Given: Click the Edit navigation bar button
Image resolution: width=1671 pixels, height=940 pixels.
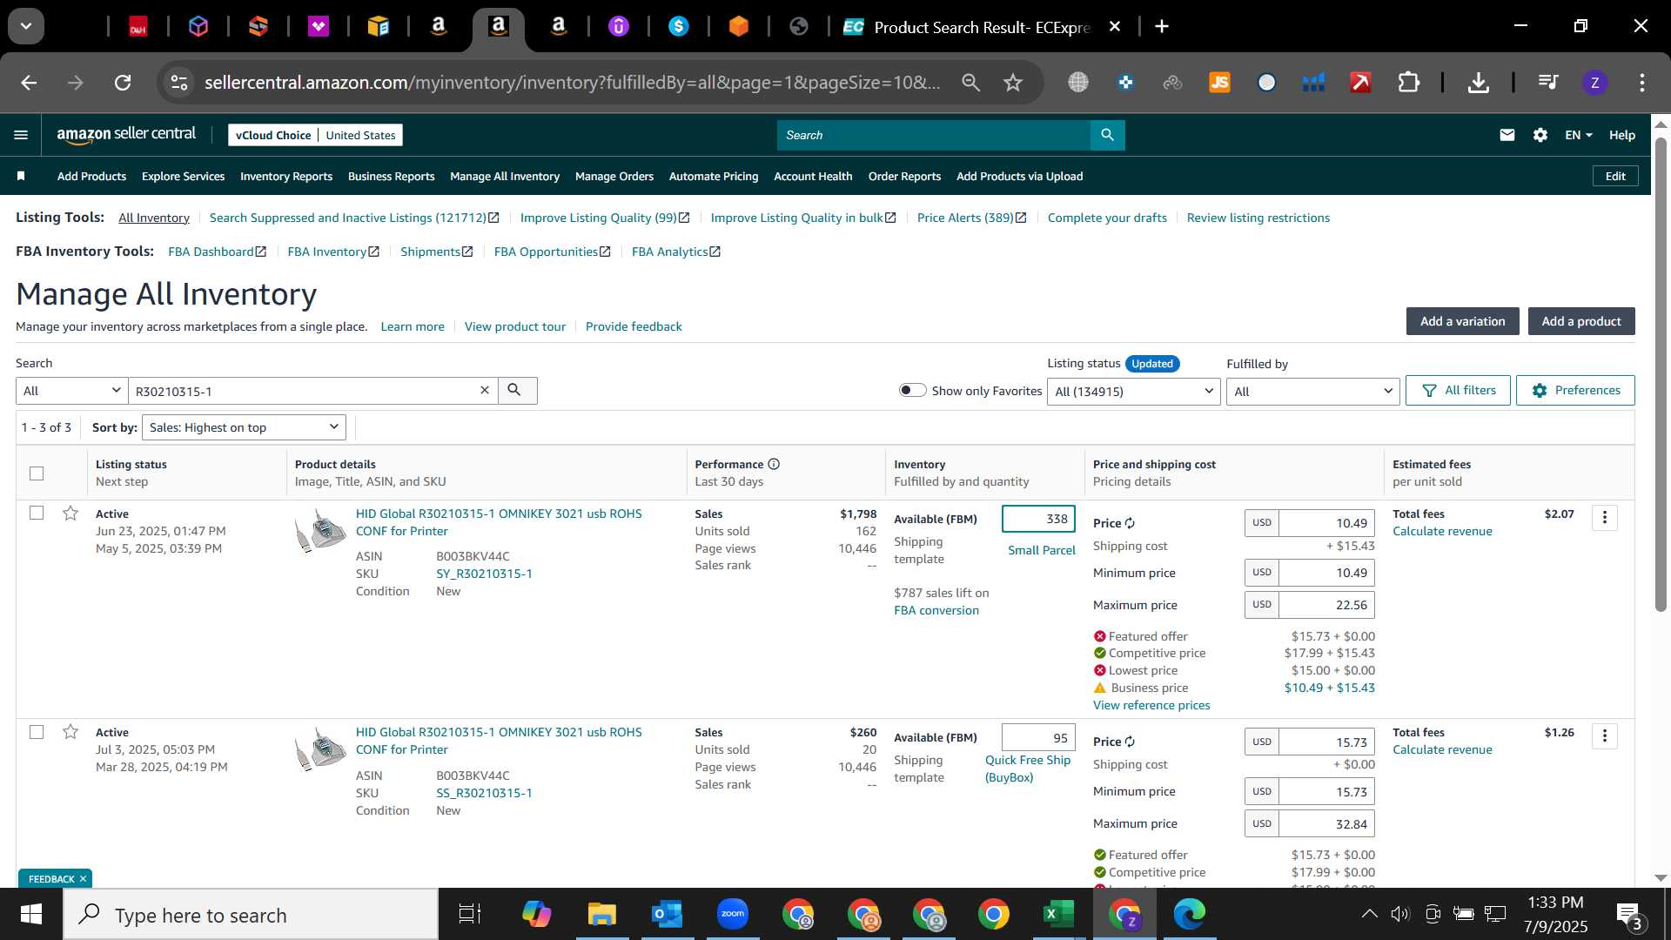Looking at the screenshot, I should [x=1615, y=176].
